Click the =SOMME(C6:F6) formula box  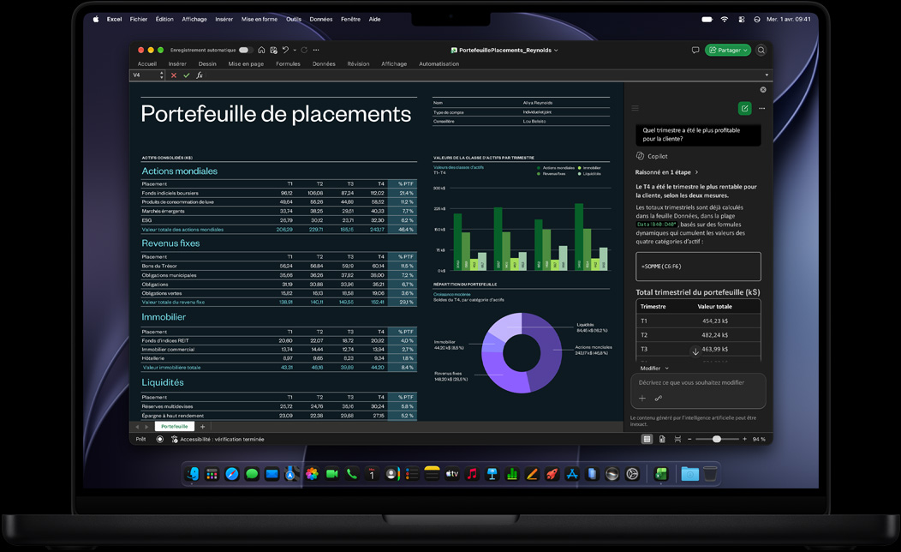point(698,267)
